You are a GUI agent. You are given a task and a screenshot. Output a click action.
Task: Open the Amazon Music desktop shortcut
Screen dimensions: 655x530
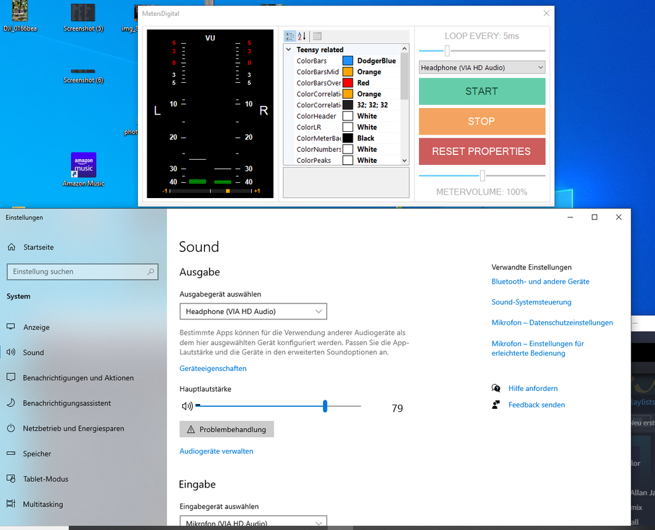(x=84, y=169)
